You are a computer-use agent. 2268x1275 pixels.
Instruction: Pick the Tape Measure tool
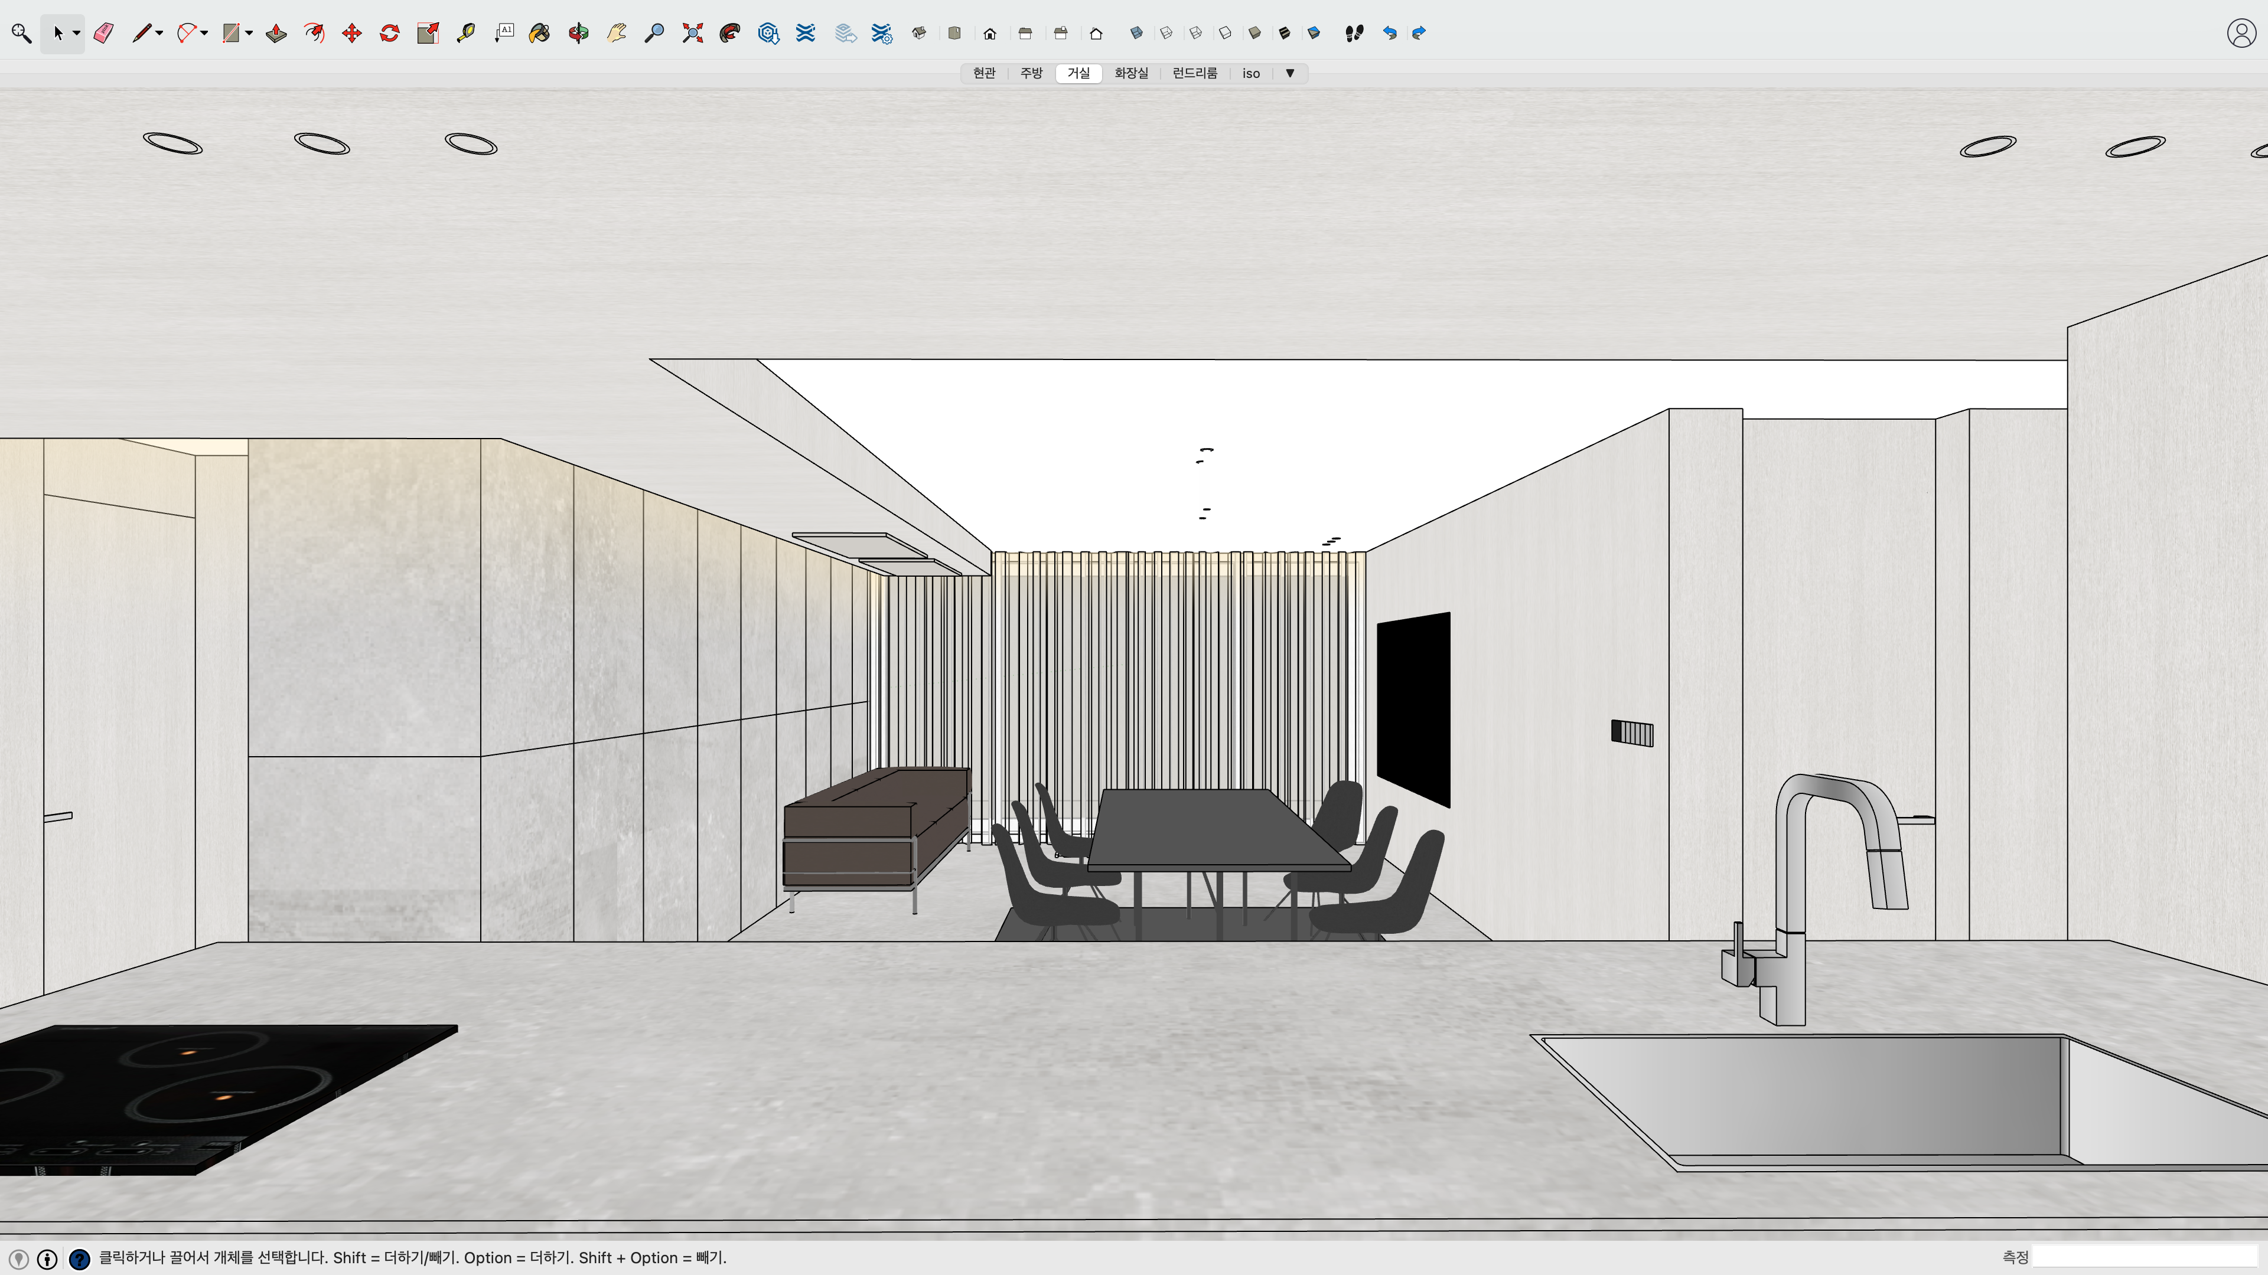point(466,34)
